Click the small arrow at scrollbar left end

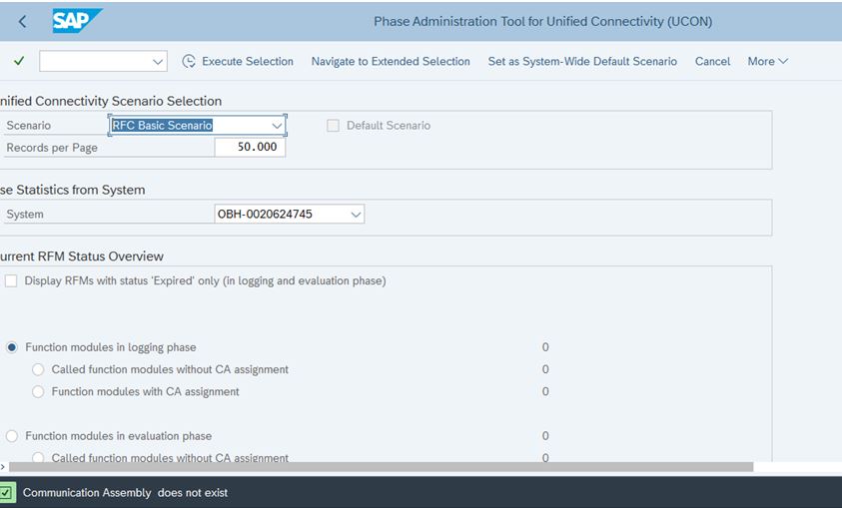coord(3,467)
